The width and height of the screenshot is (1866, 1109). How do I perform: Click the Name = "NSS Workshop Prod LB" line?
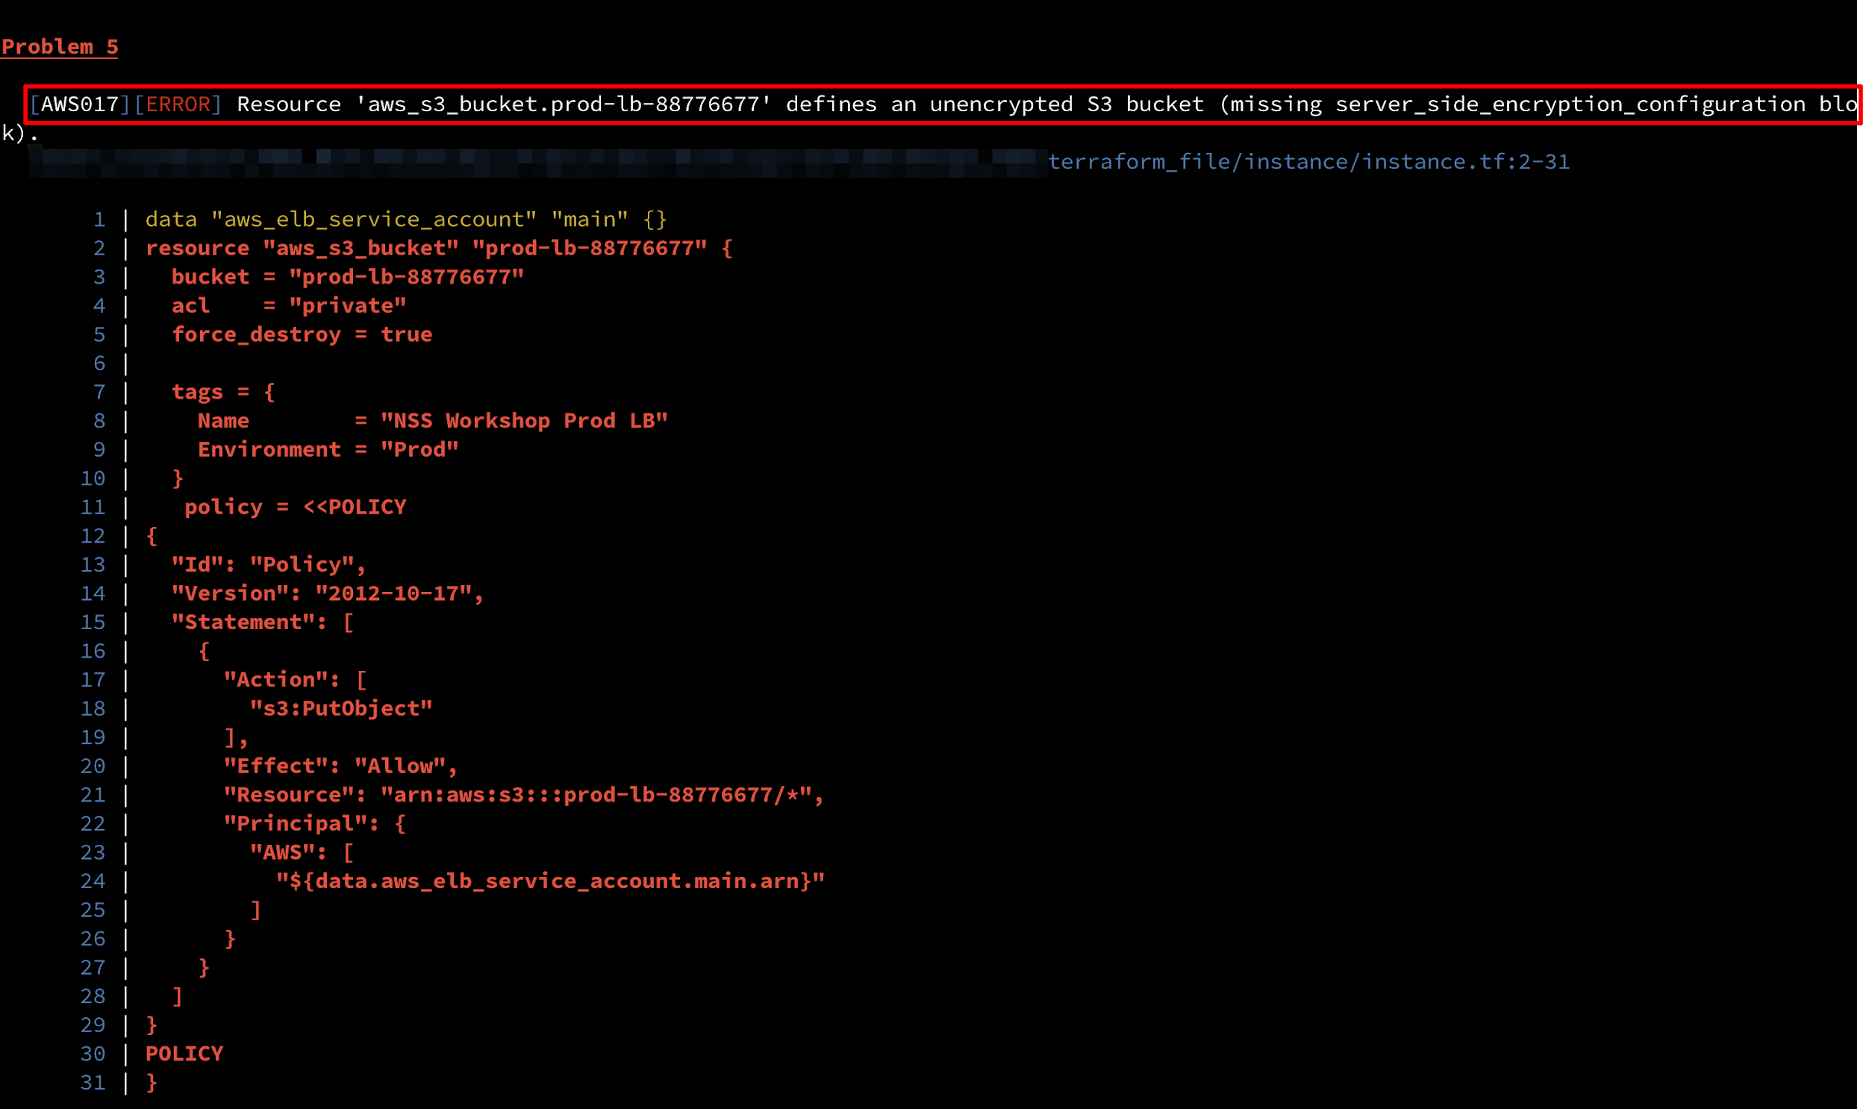(433, 421)
